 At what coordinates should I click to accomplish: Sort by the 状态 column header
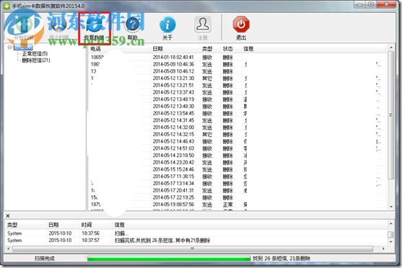pyautogui.click(x=231, y=49)
